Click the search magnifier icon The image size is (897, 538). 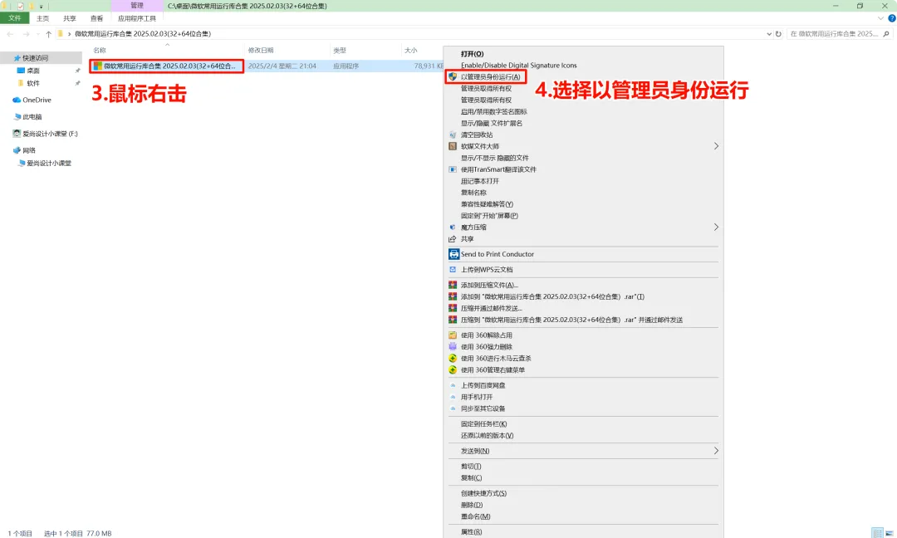(886, 34)
